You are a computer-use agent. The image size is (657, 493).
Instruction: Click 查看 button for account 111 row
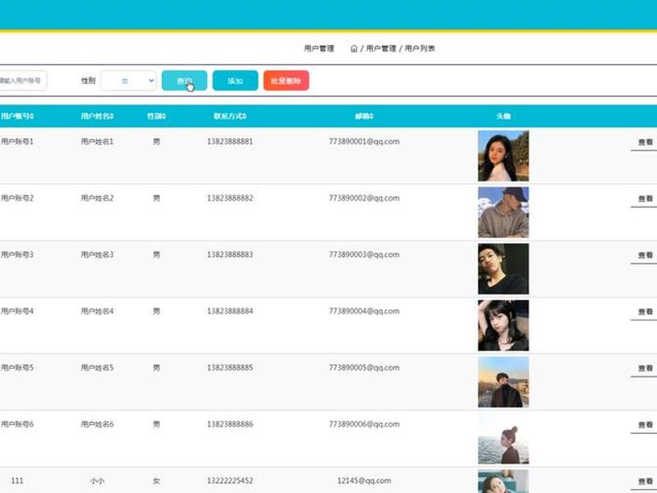[646, 481]
